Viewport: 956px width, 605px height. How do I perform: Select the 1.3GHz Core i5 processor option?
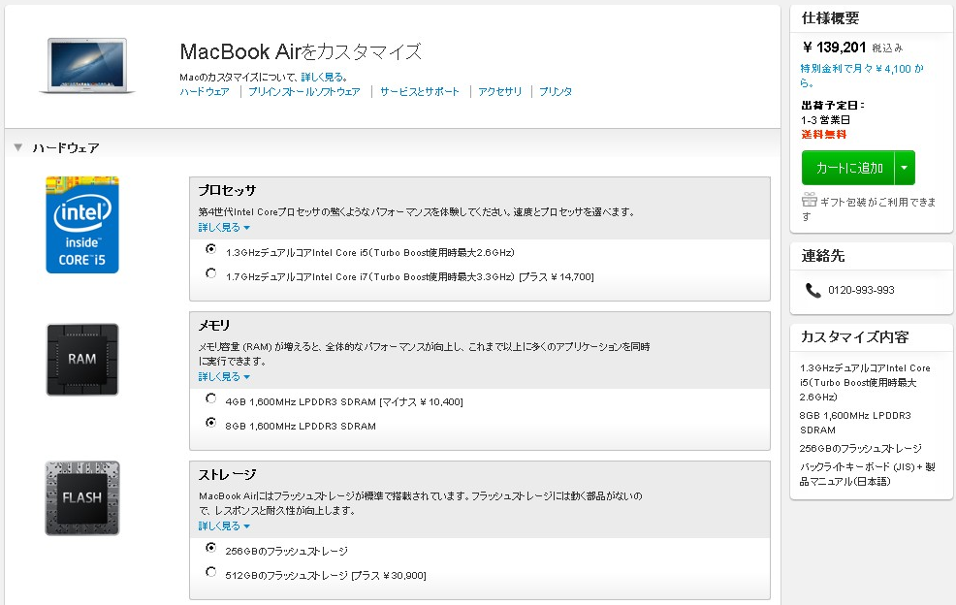pyautogui.click(x=211, y=249)
